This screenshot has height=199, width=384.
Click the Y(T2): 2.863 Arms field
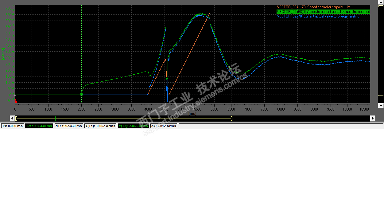pos(133,126)
